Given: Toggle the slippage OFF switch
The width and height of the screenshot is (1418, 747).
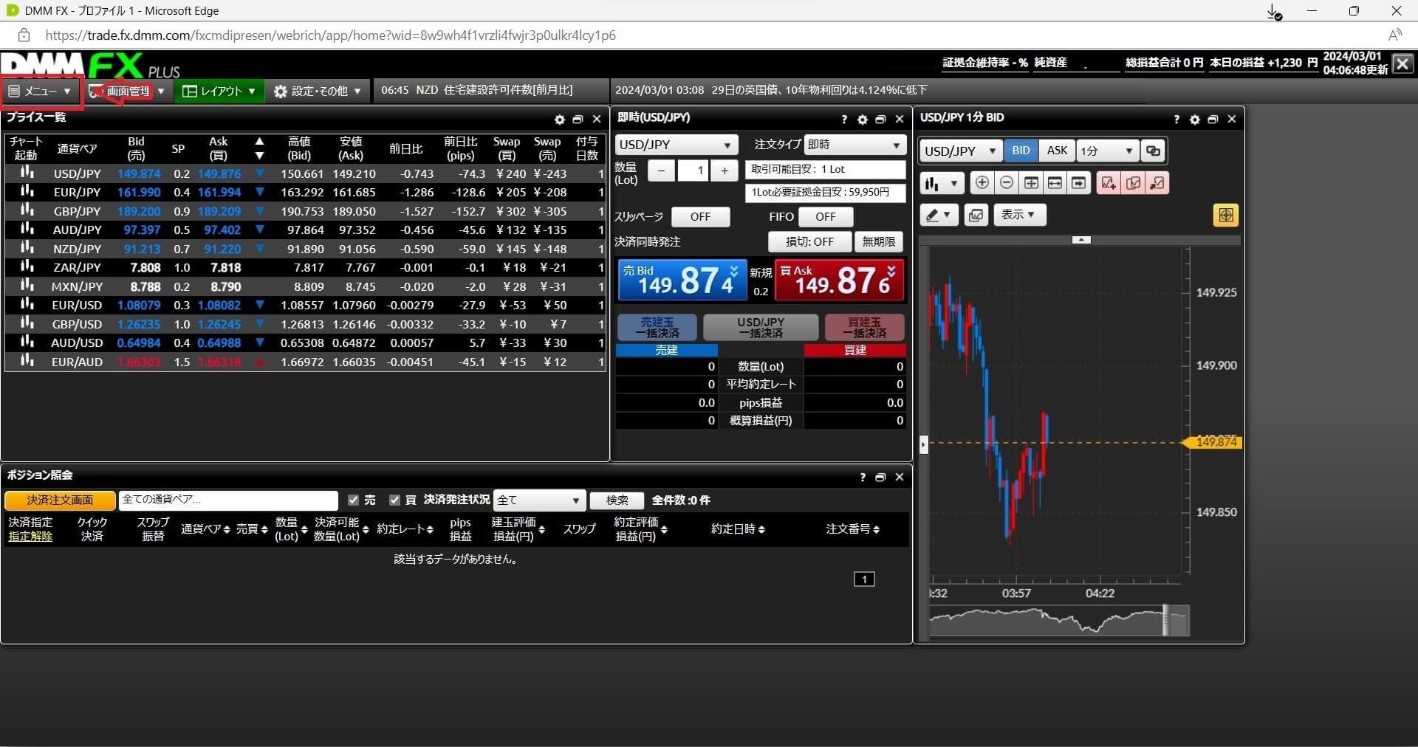Looking at the screenshot, I should click(700, 217).
